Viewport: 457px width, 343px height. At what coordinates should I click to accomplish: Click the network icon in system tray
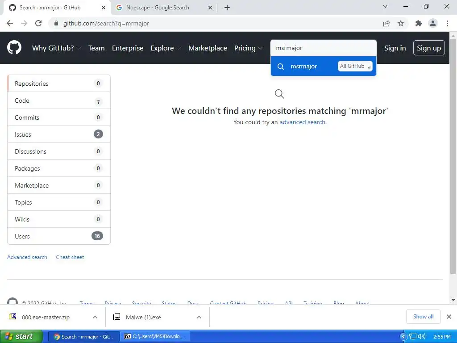tap(413, 337)
